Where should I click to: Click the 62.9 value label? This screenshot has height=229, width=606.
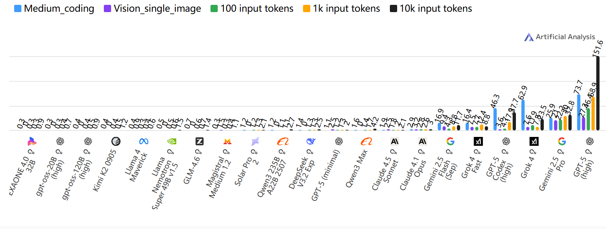[523, 92]
